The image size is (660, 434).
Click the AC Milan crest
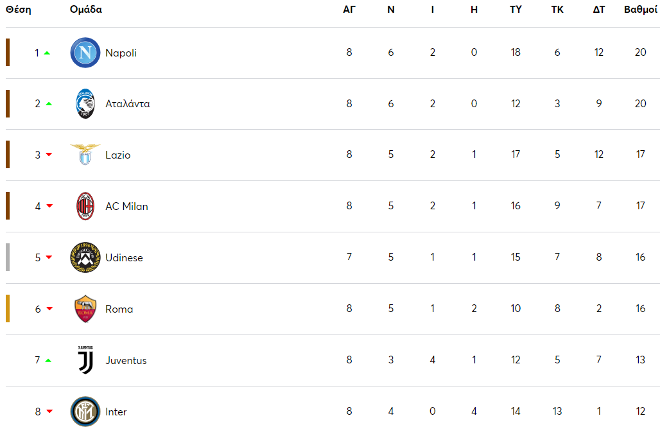(85, 206)
